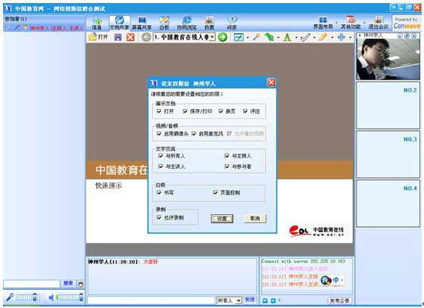Click the microphone icon at bottom left
This screenshot has width=424, height=308.
pos(10,297)
